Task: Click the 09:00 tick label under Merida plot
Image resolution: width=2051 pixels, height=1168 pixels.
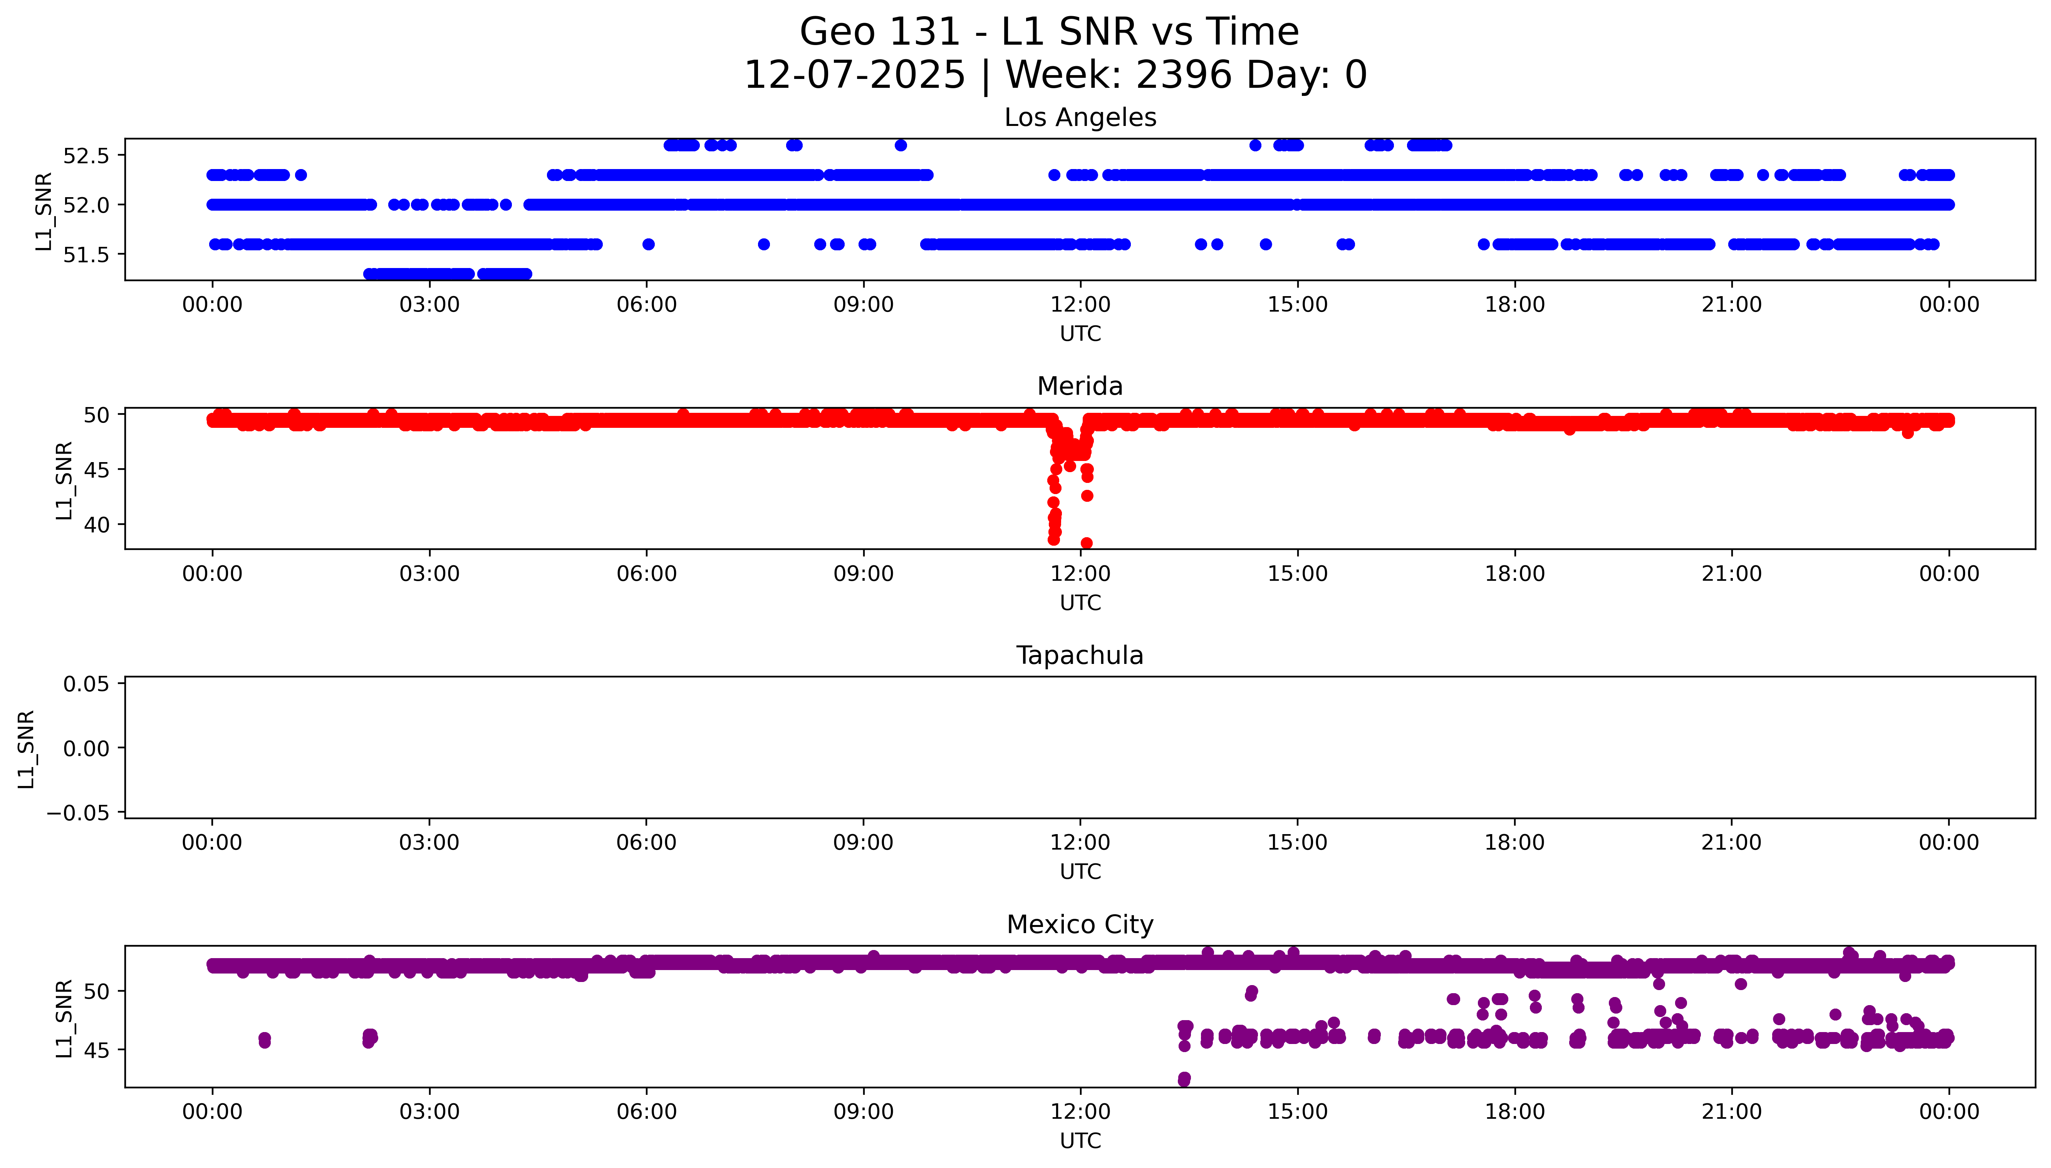Action: [863, 573]
